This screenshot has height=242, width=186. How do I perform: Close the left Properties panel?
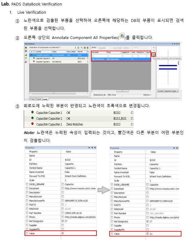click(x=95, y=148)
